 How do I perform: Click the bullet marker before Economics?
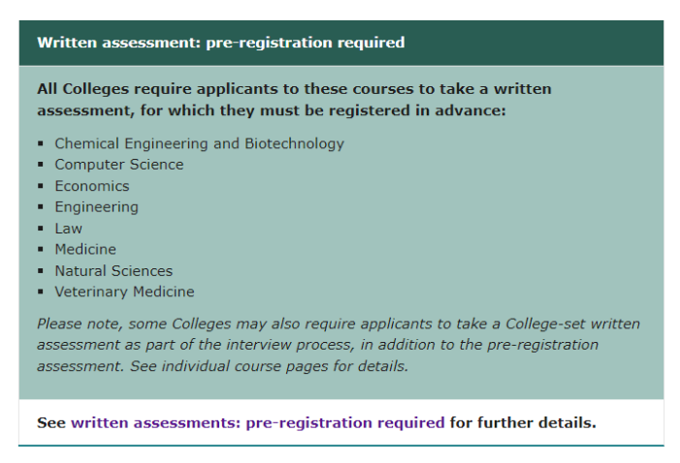pyautogui.click(x=41, y=187)
